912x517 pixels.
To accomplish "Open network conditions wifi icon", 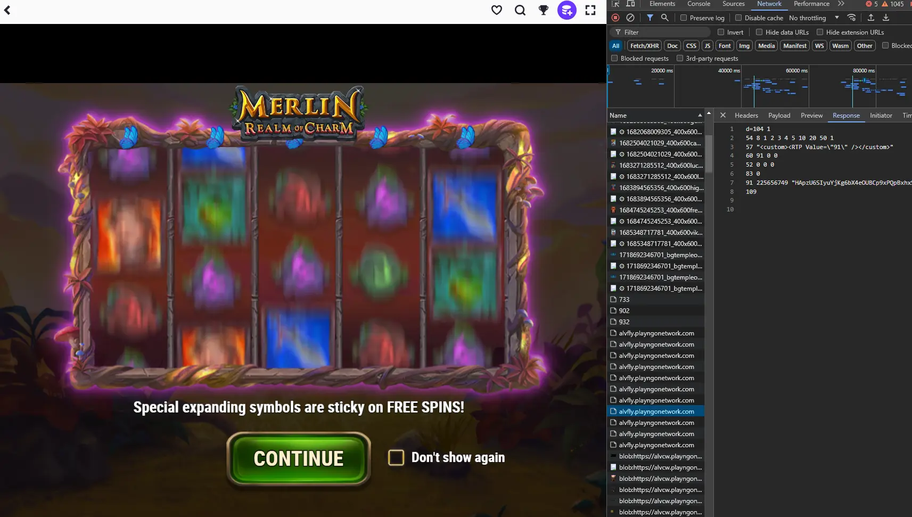I will (x=852, y=18).
